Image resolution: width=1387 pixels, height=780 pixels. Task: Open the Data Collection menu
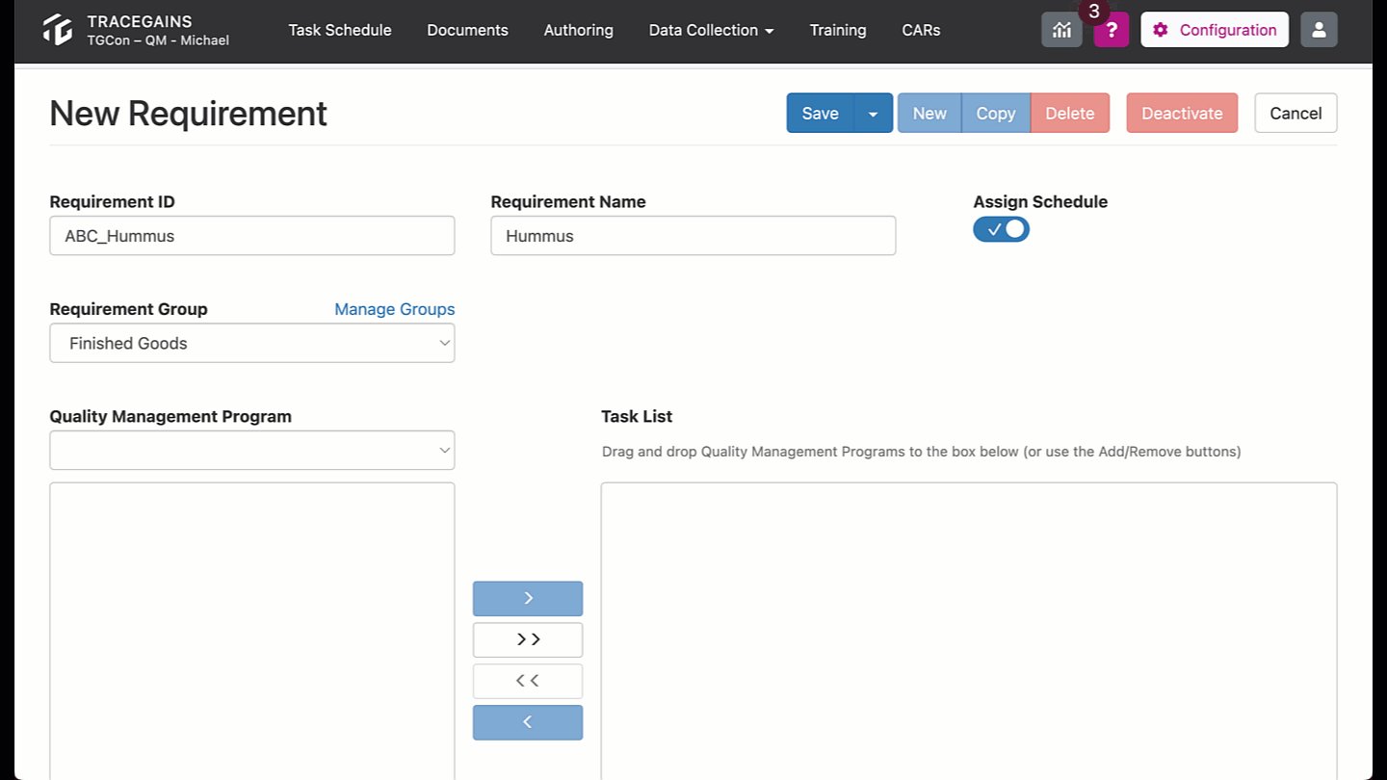click(x=711, y=30)
